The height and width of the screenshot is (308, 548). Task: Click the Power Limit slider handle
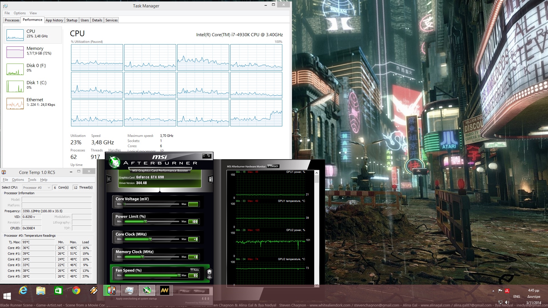pos(146,222)
